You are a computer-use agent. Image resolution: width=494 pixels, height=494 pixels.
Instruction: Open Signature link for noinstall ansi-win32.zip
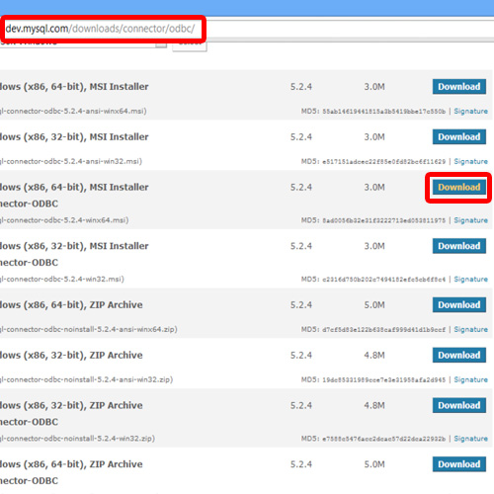470,379
